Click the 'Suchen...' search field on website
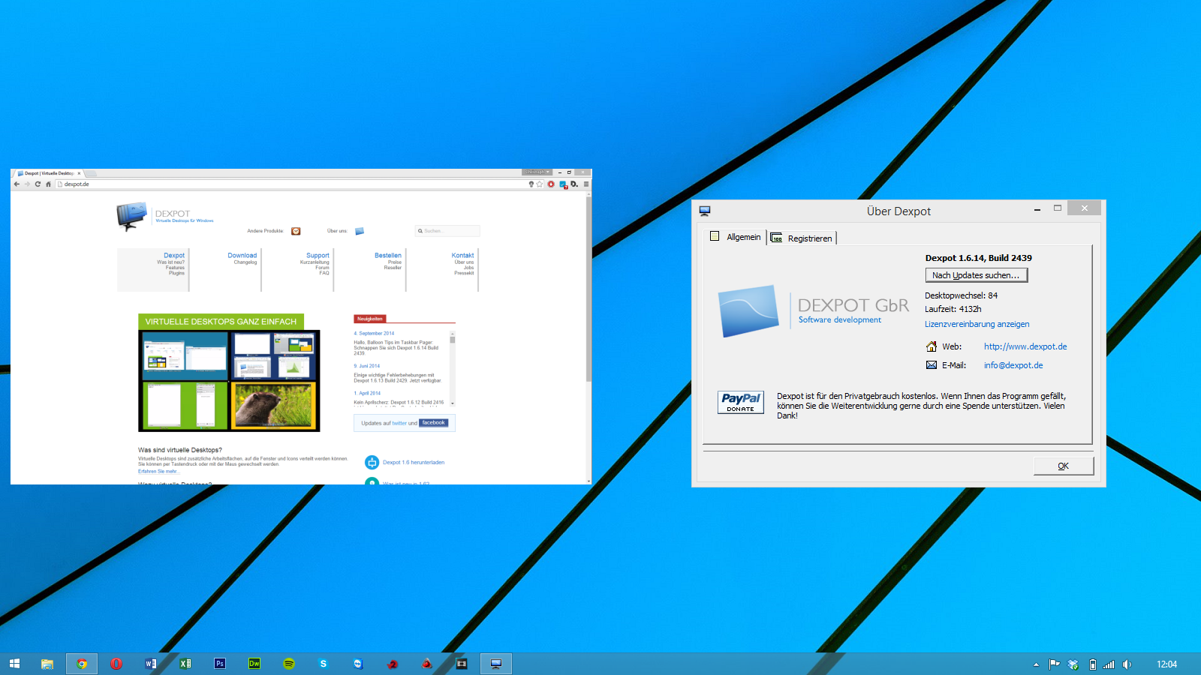 pos(447,231)
